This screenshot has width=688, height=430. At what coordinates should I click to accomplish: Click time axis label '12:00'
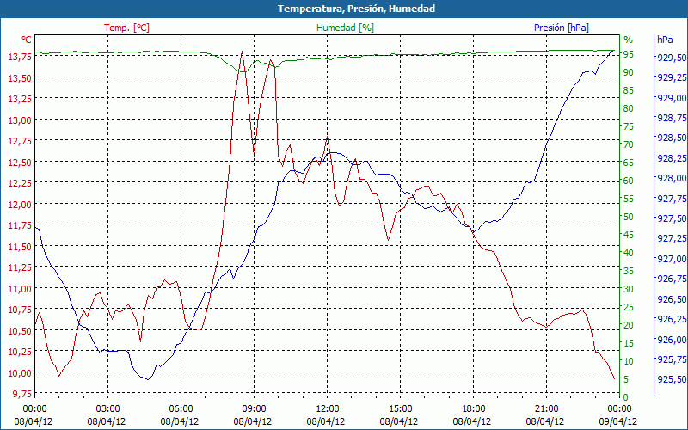point(328,409)
